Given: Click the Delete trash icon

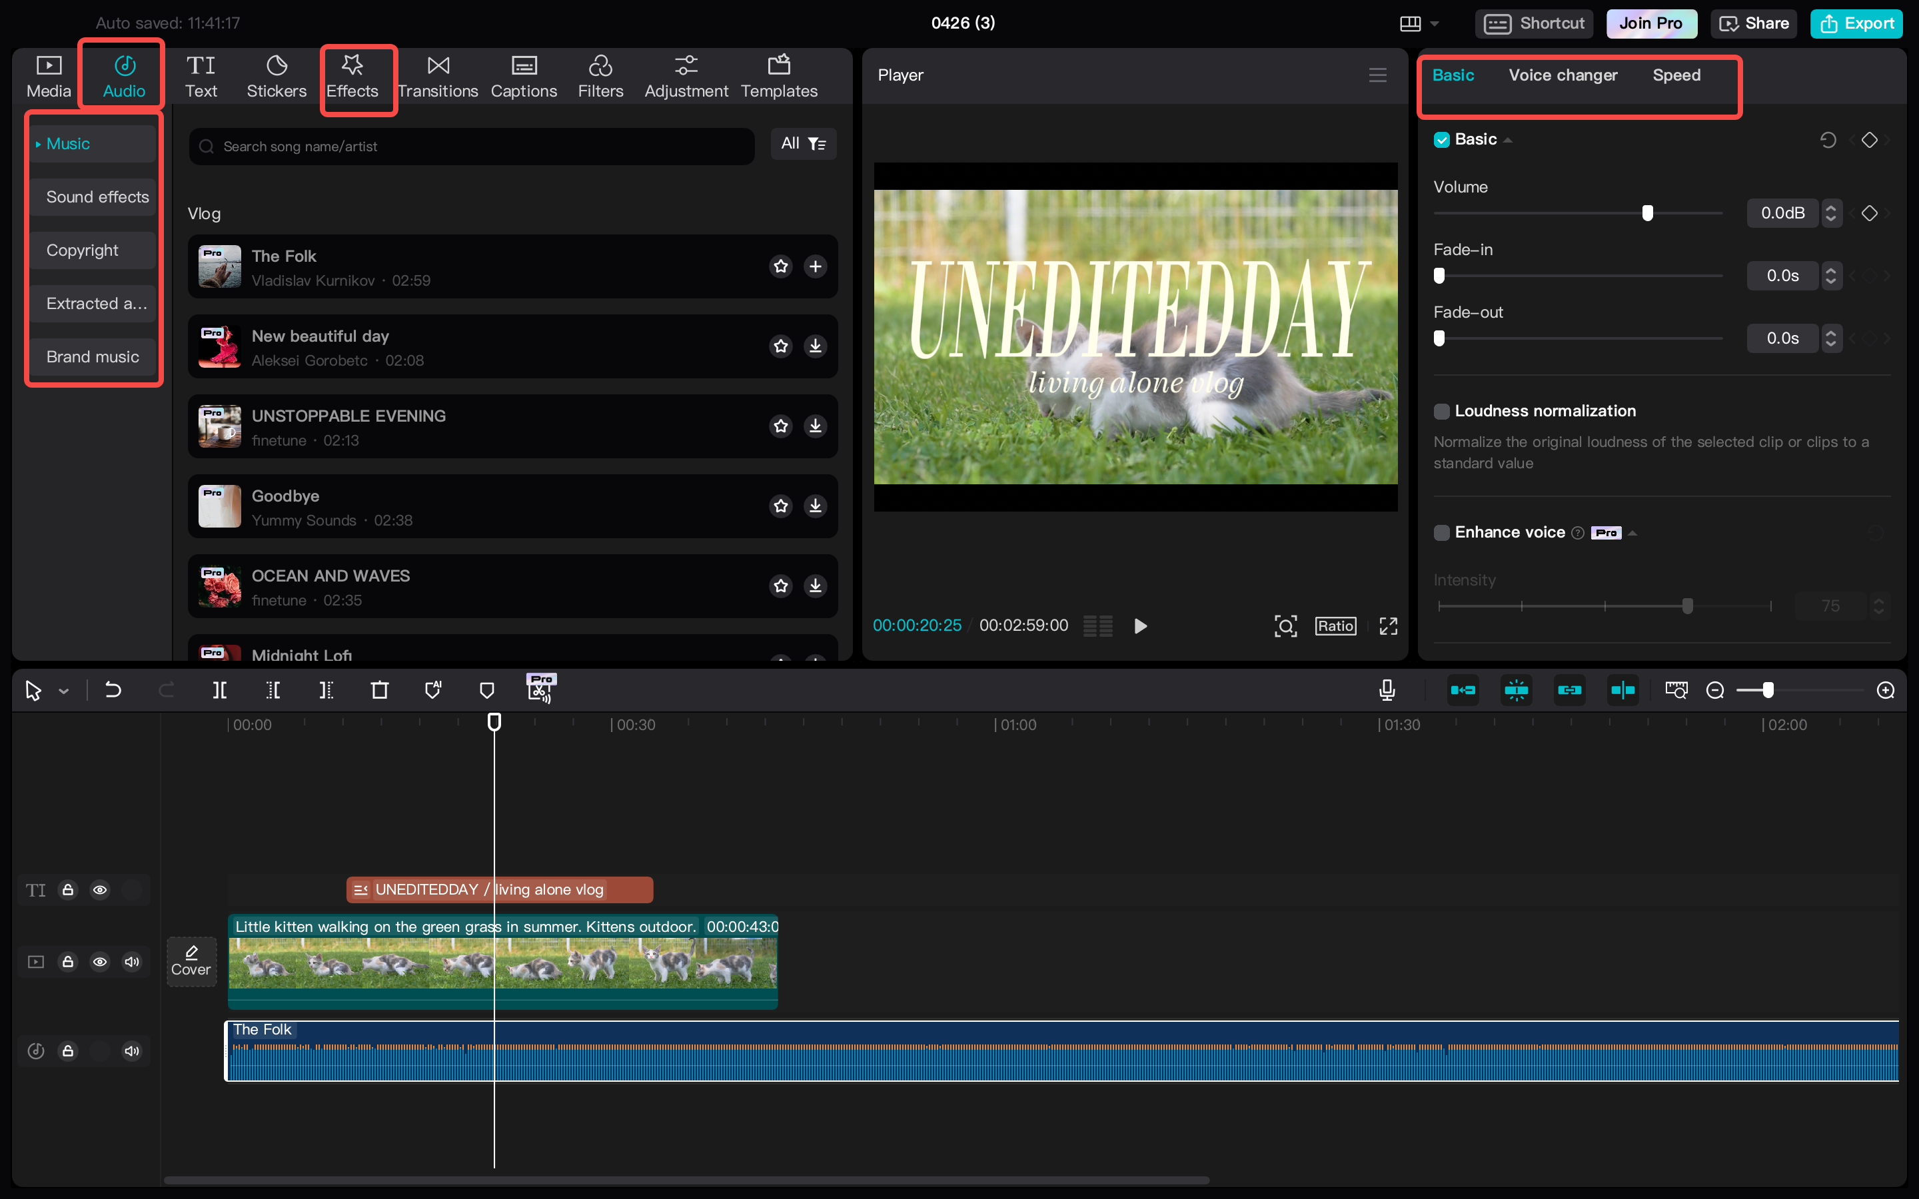Looking at the screenshot, I should (379, 690).
